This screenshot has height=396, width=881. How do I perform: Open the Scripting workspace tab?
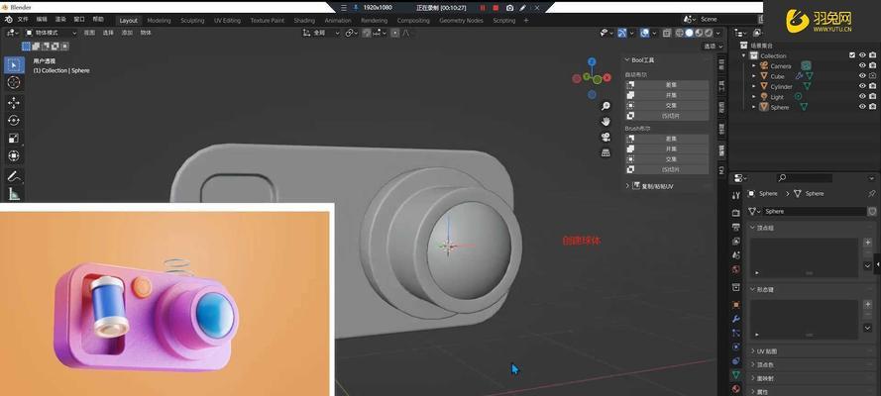pyautogui.click(x=504, y=20)
